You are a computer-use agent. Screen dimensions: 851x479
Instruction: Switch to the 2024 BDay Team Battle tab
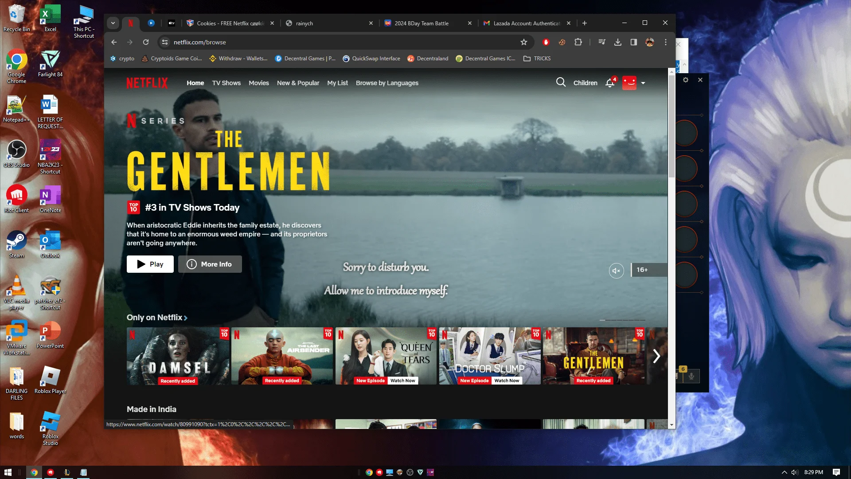pos(428,23)
